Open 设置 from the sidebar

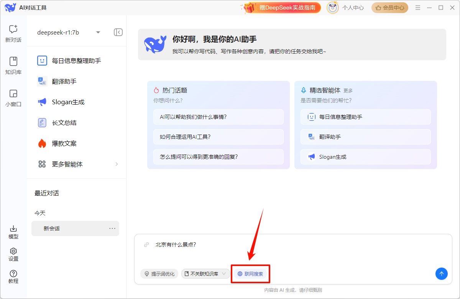13,254
